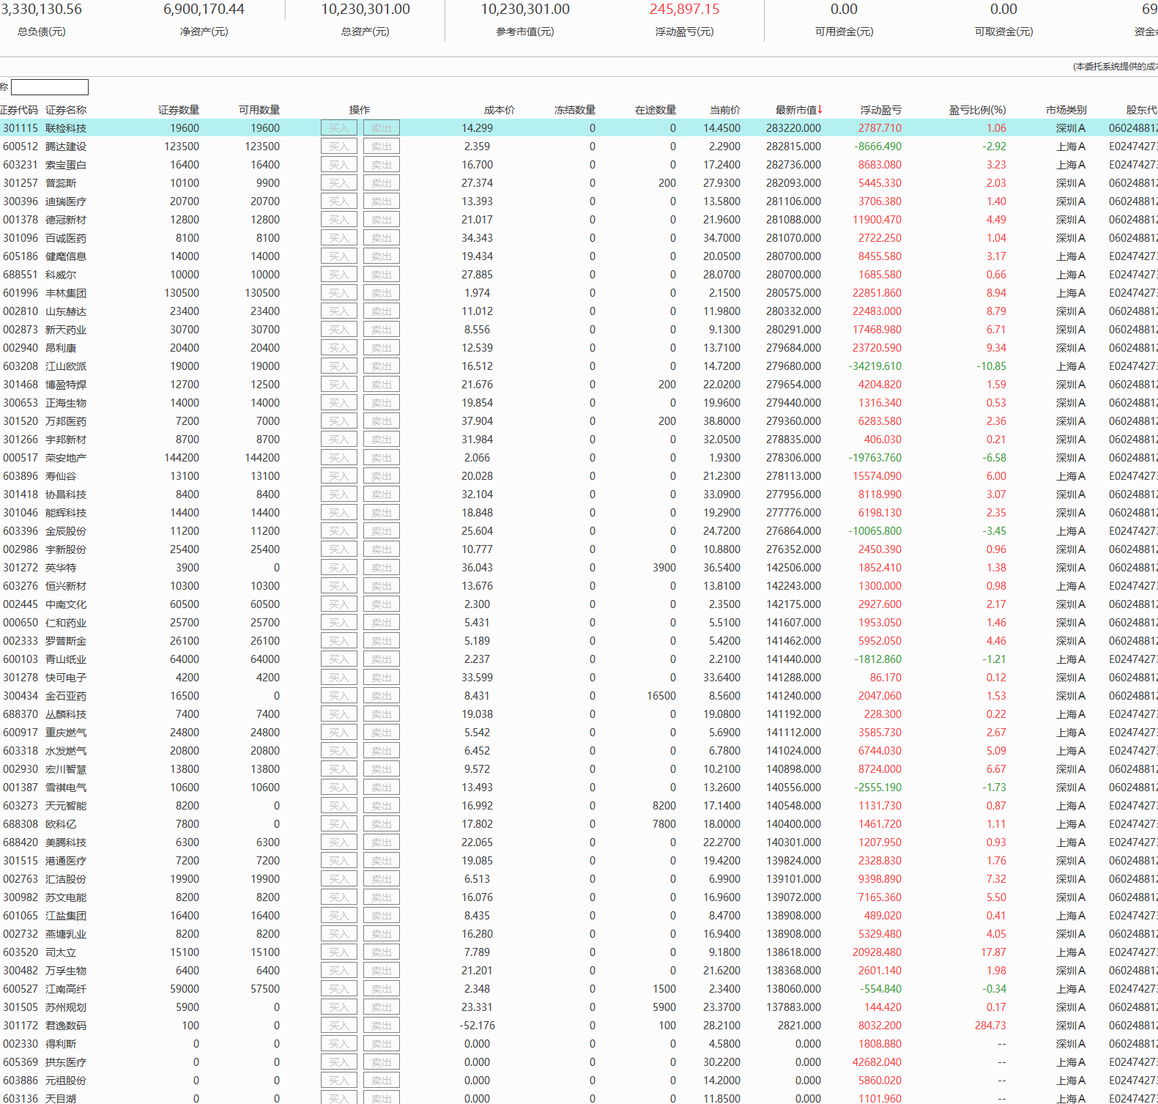This screenshot has height=1104, width=1158.
Task: Click 卖出 in the 正海生物 row
Action: tap(382, 403)
